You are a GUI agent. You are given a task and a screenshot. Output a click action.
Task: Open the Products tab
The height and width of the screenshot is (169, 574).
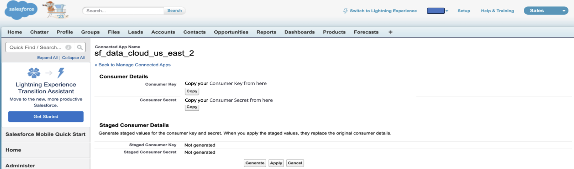tap(334, 32)
